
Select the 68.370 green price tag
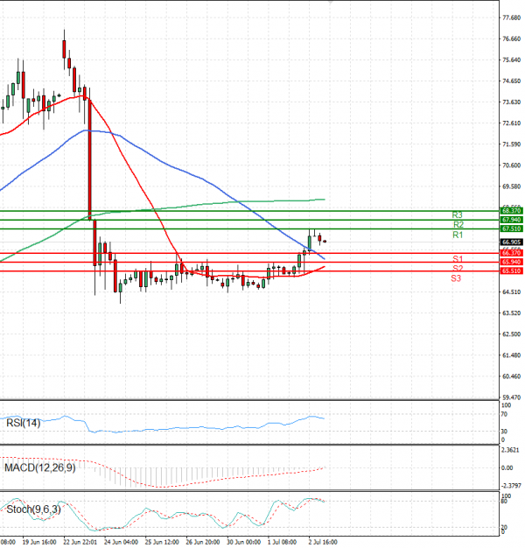pos(511,211)
